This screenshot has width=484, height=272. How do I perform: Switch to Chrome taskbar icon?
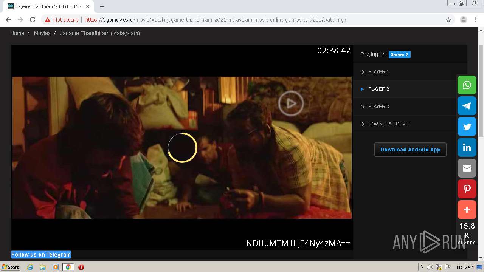[x=68, y=267]
